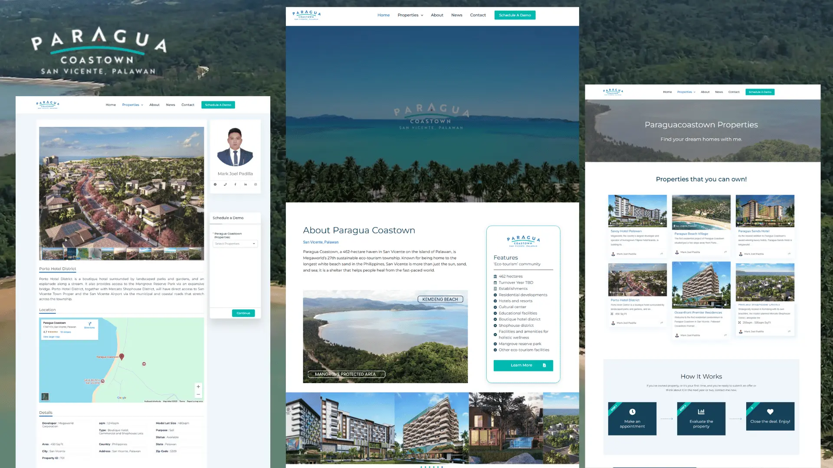Select About in center page navigation
Viewport: 833px width, 468px height.
point(437,15)
